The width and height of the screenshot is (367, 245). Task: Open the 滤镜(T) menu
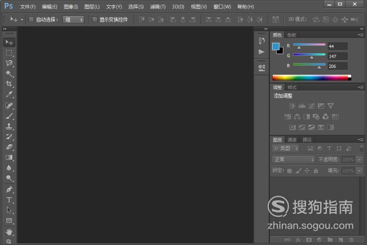(158, 7)
